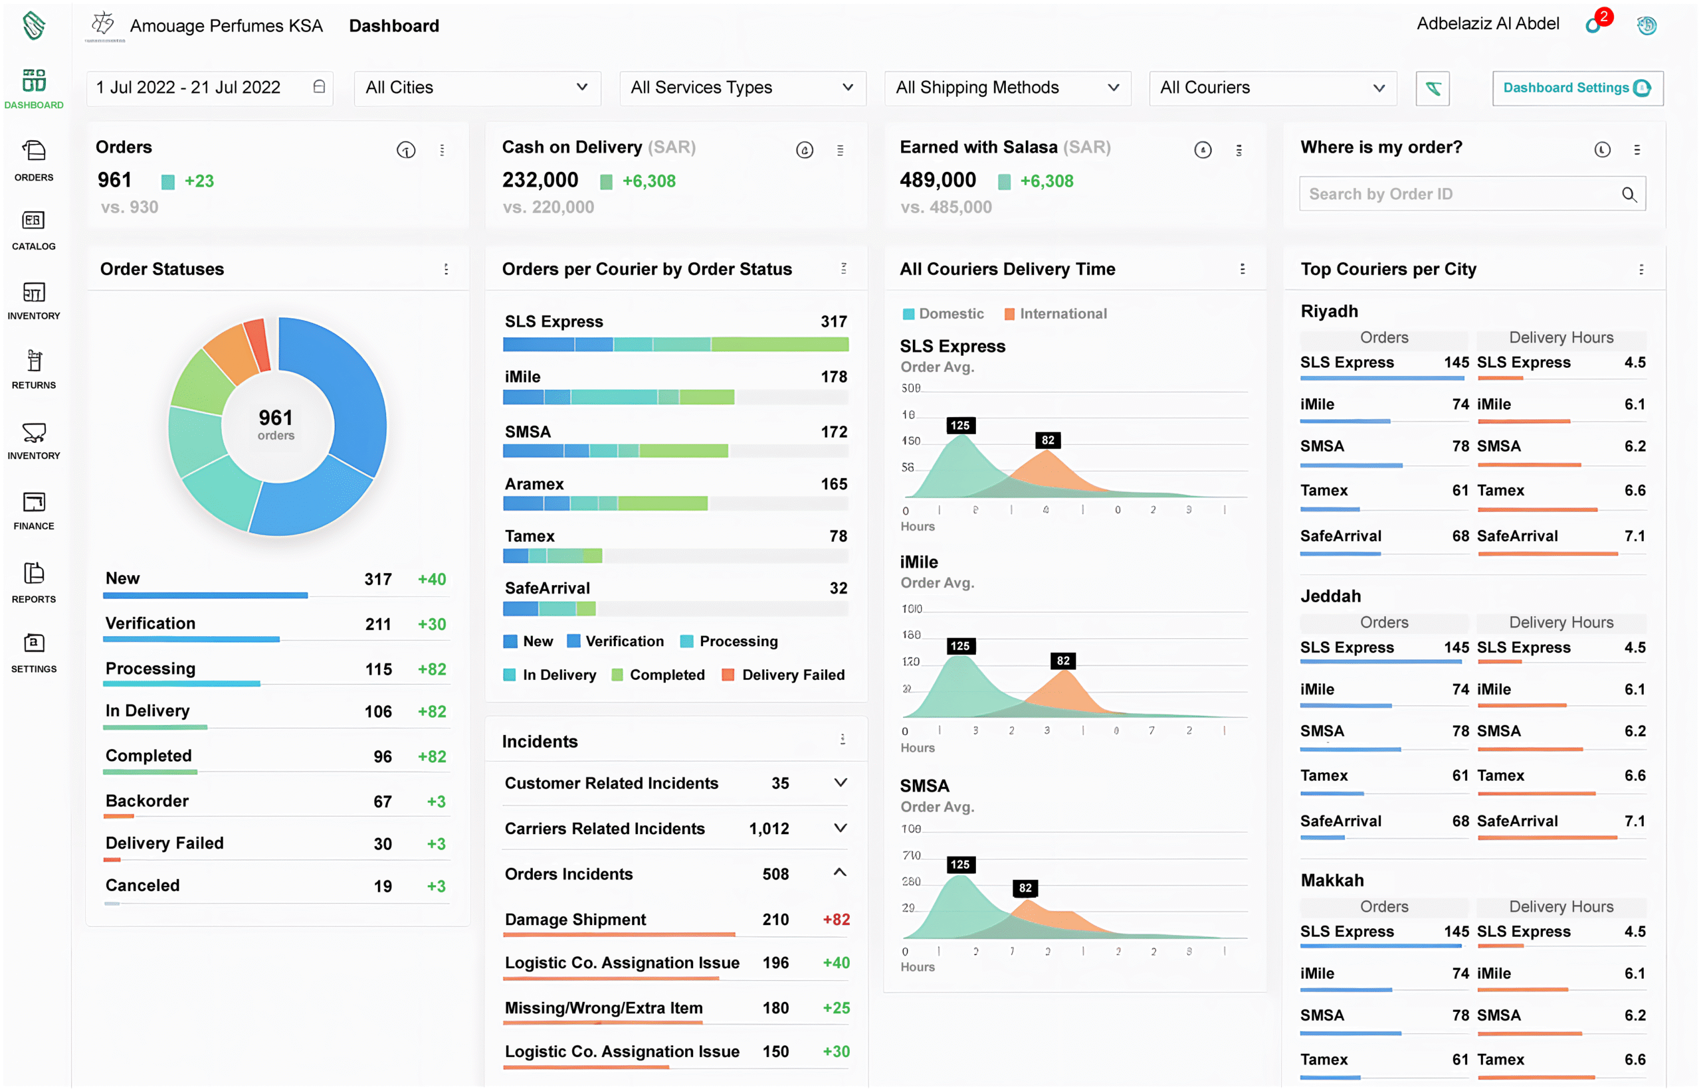Click the 125 marker on SLS Express chart
1701x1089 pixels.
[x=959, y=425]
